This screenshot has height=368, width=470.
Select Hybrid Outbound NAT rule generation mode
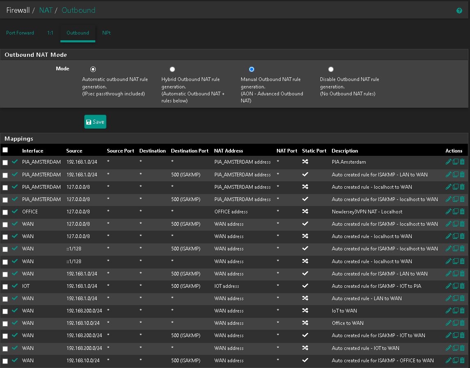pos(172,69)
